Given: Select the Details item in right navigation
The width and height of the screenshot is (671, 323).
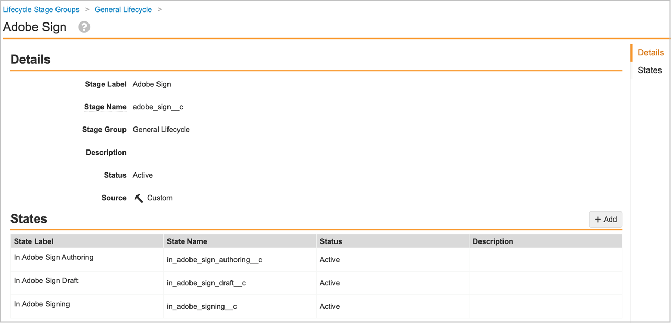Looking at the screenshot, I should click(x=651, y=52).
